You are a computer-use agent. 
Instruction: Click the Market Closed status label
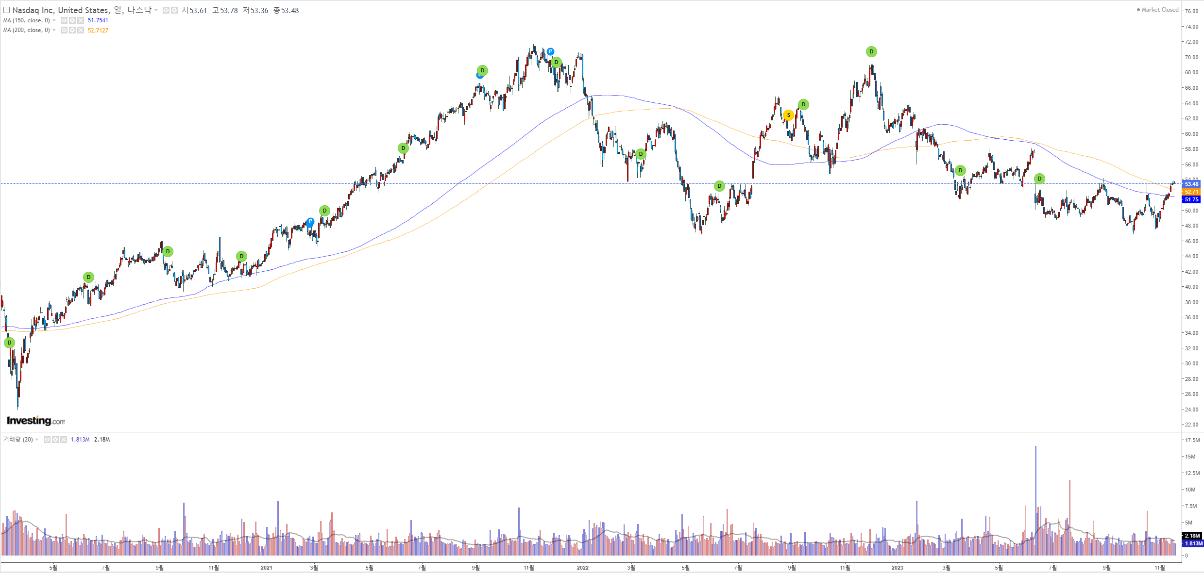[x=1159, y=10]
